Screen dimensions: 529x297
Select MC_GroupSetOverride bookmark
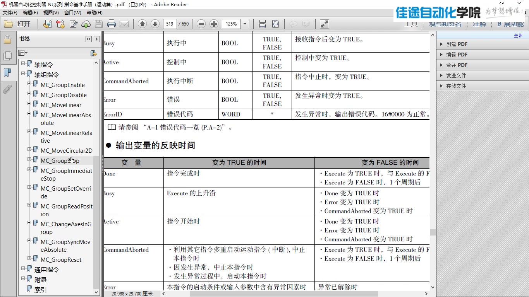(x=66, y=193)
